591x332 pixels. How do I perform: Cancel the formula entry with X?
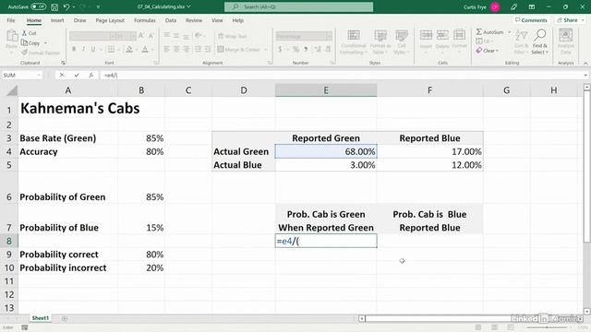pyautogui.click(x=62, y=76)
